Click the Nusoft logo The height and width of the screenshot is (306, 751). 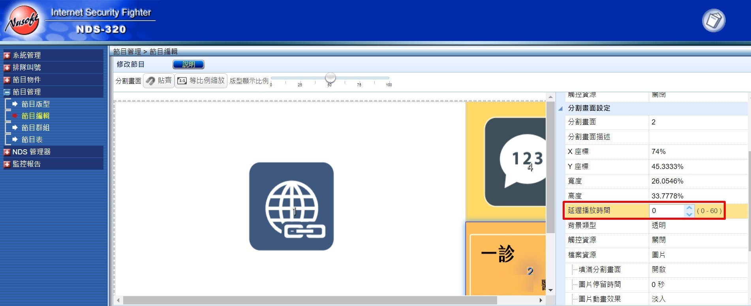pyautogui.click(x=23, y=21)
